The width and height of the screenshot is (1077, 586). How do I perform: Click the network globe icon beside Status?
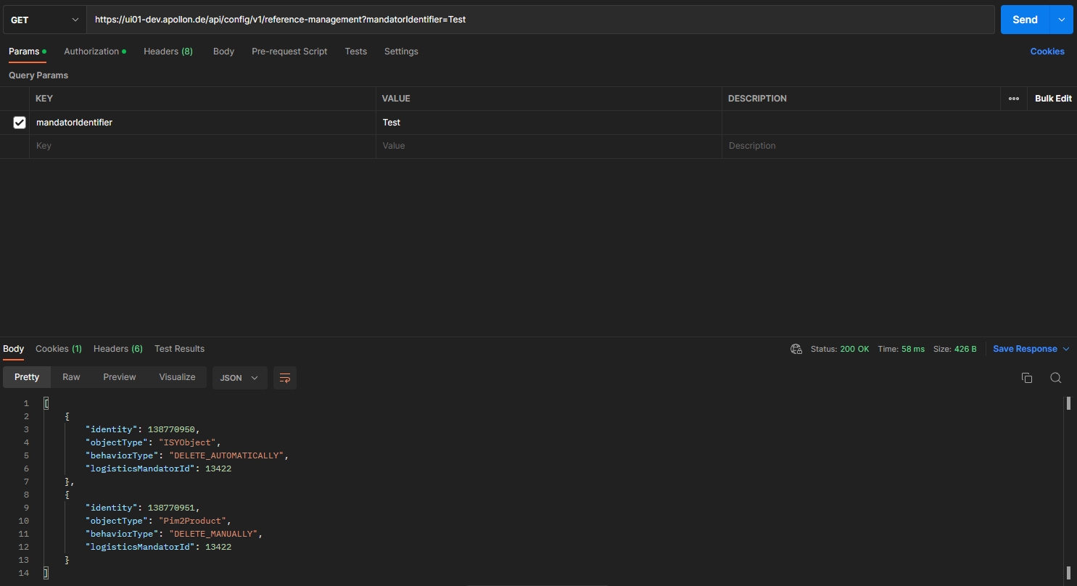[796, 349]
